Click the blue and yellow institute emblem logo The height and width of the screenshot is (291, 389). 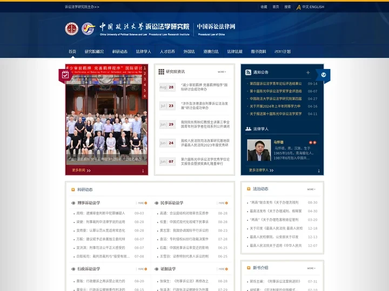point(88,29)
